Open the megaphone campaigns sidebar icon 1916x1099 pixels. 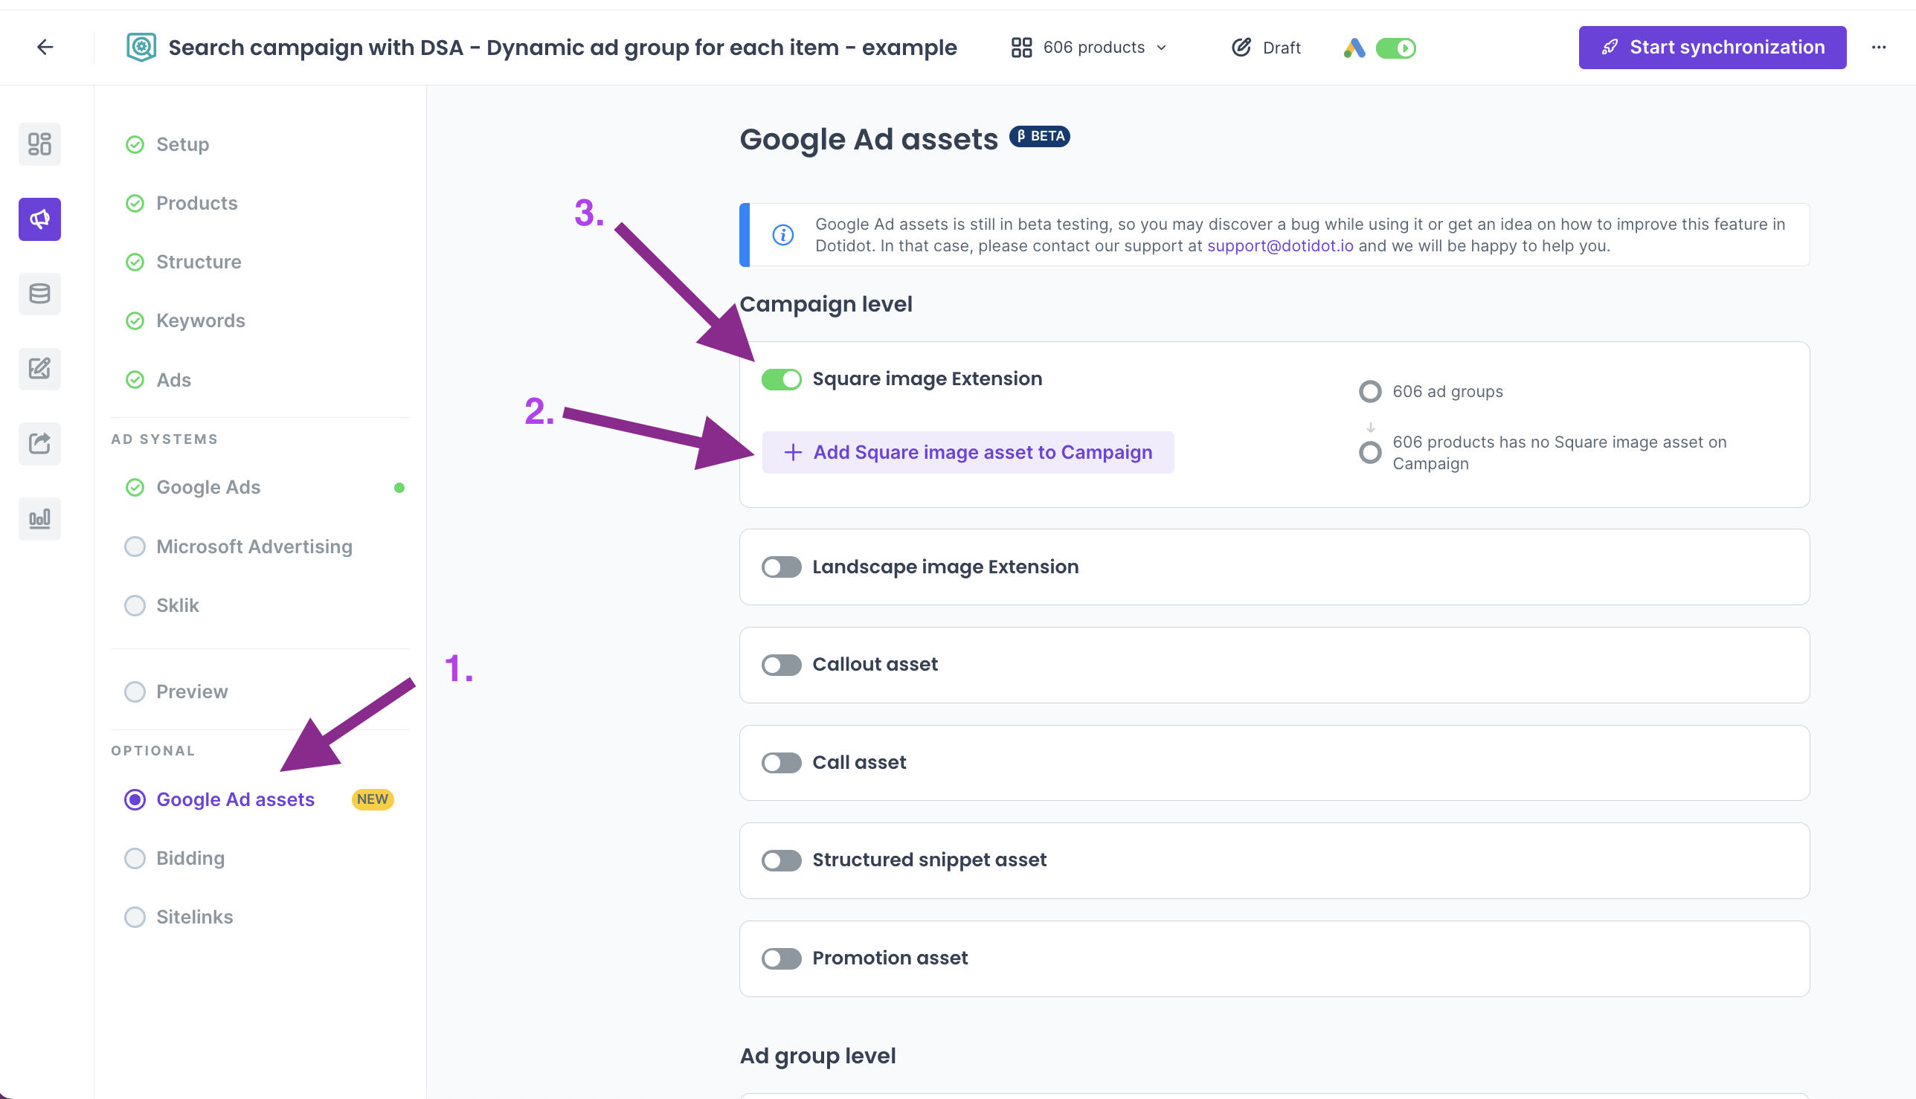pos(40,219)
